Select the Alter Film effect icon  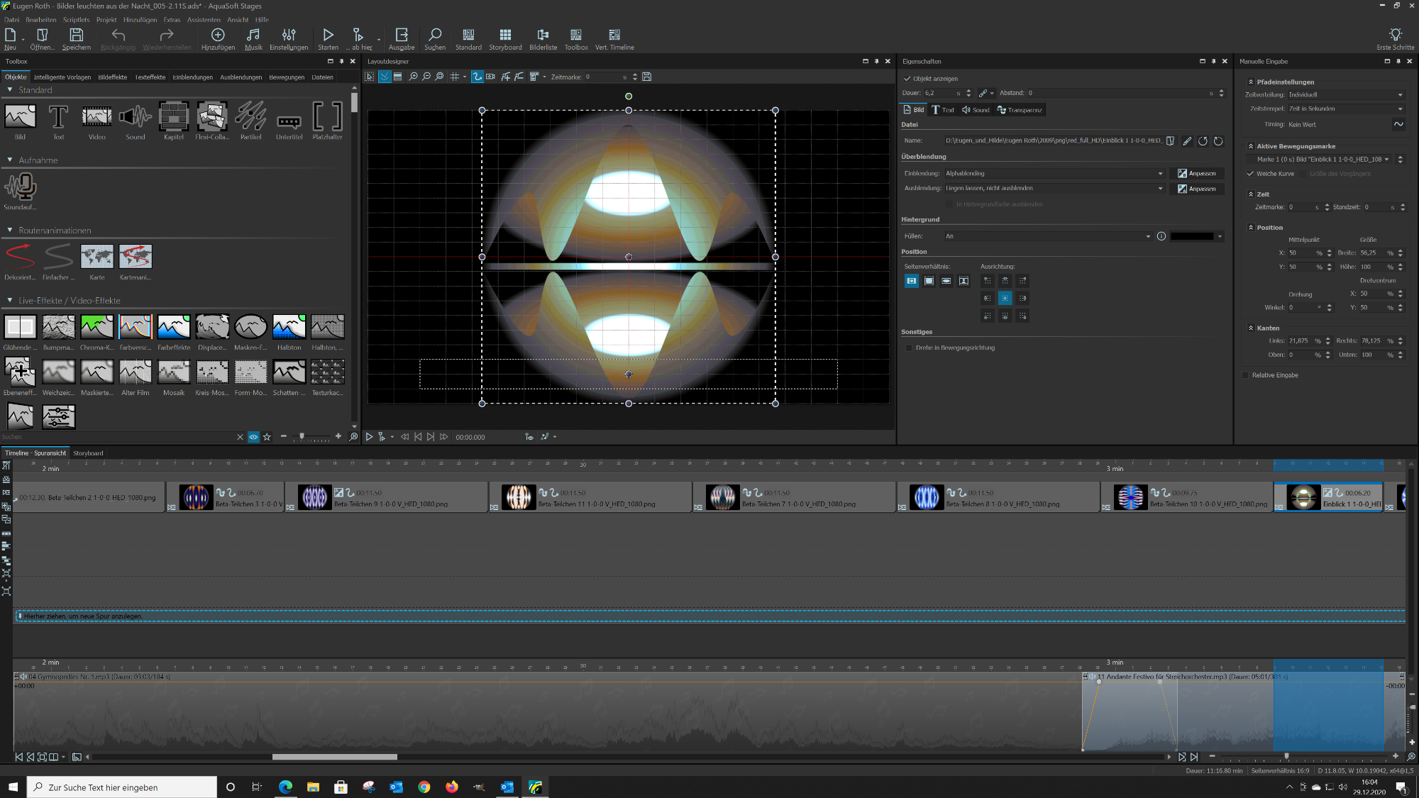[136, 372]
